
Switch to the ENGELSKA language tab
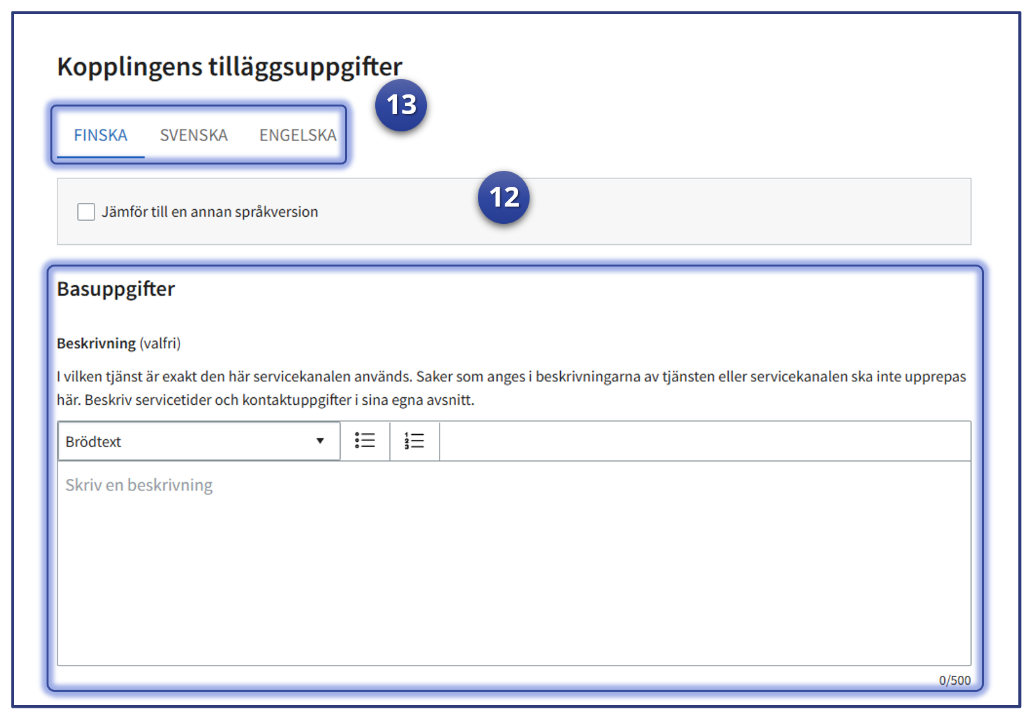click(297, 135)
